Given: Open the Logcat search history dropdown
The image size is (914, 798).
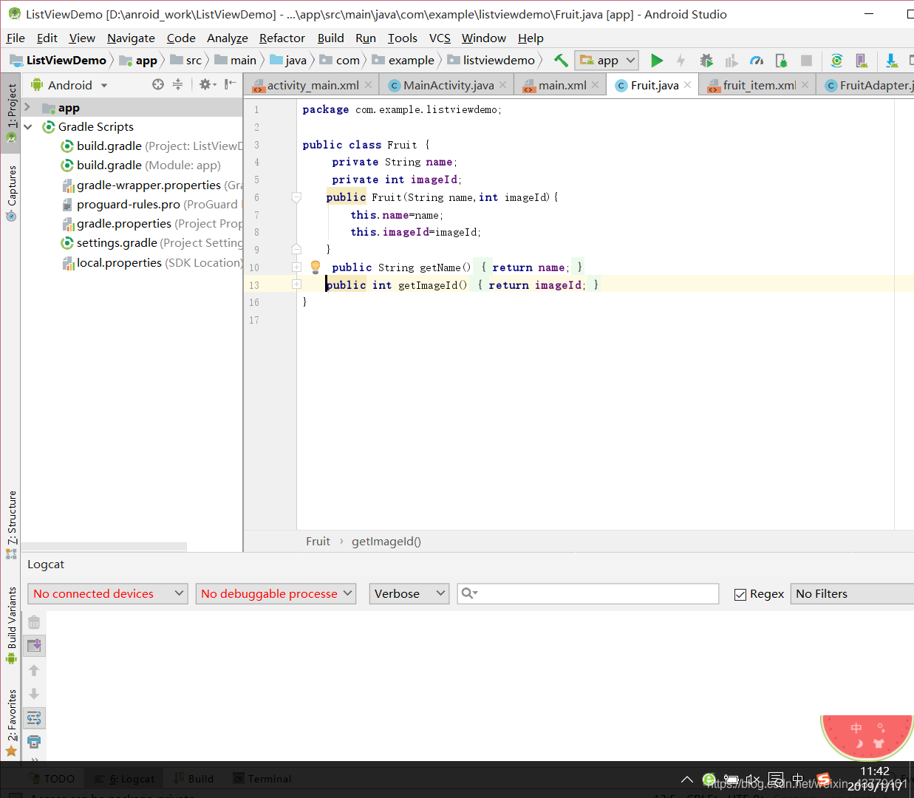Looking at the screenshot, I should pos(469,593).
